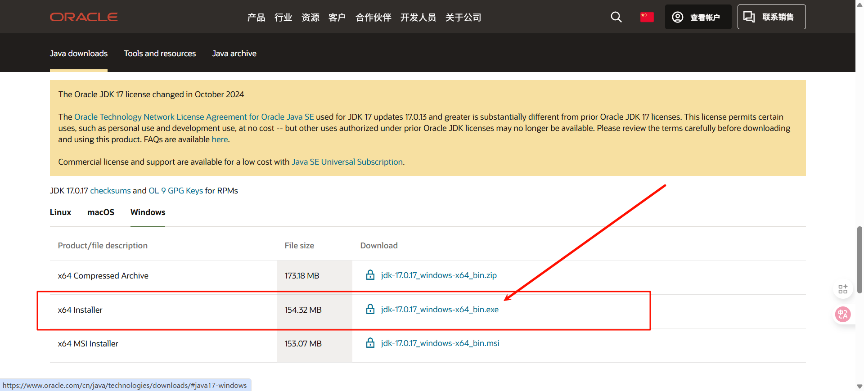Screen dimensions: 864x391
Task: Click the 'File size' column header
Action: coord(299,246)
